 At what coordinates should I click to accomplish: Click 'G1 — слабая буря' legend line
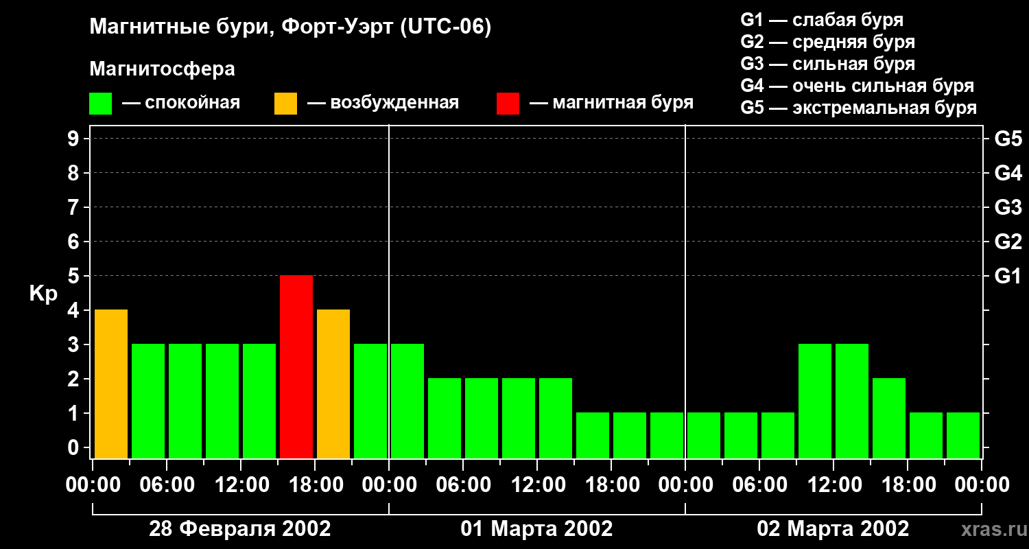point(822,20)
